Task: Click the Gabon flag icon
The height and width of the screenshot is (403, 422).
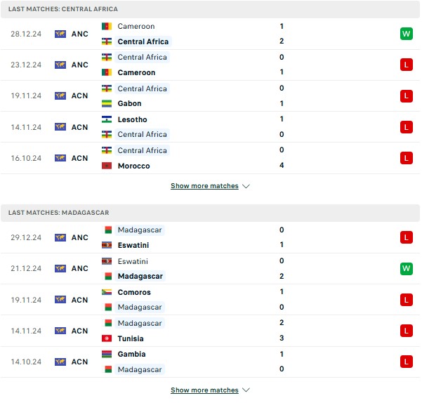Action: [x=107, y=104]
